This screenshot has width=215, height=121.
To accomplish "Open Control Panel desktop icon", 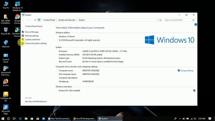I will tap(6, 58).
